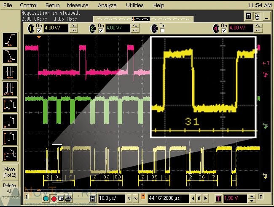
Task: Open the Measure menu
Action: (78, 5)
